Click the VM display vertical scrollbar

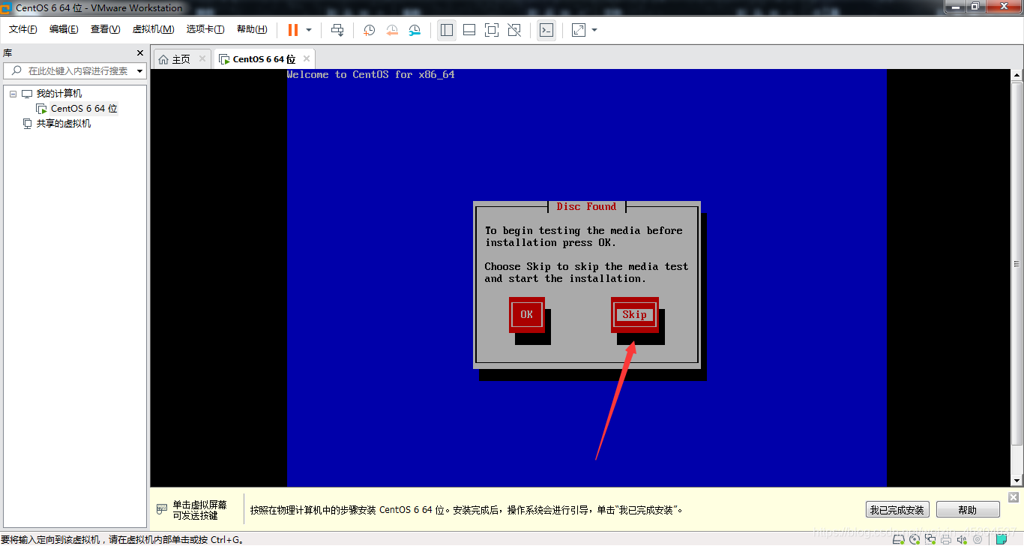click(x=1017, y=263)
